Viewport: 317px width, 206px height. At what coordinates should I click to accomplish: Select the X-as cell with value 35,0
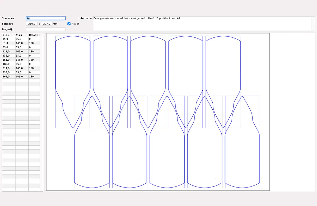[8, 39]
